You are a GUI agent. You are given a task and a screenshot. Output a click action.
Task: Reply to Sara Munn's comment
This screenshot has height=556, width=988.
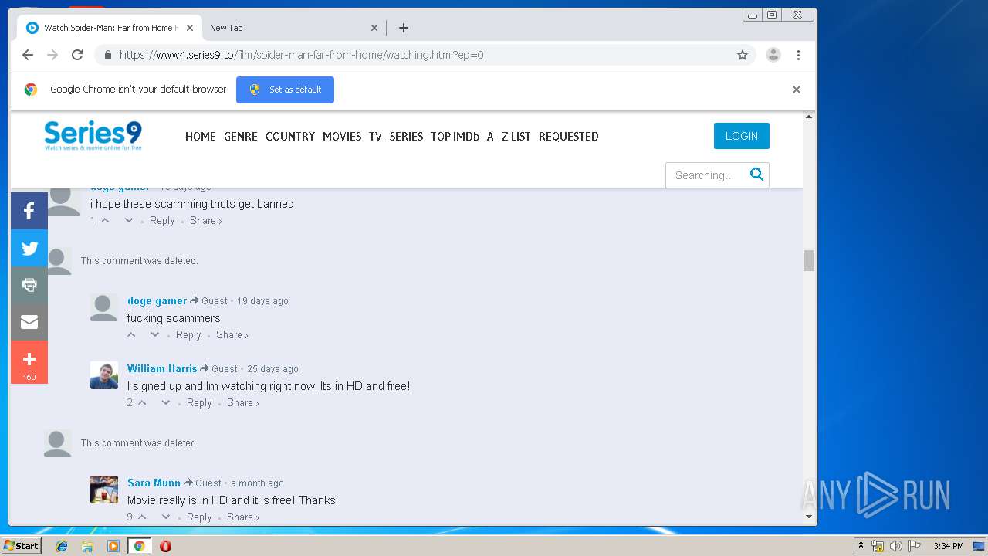point(199,517)
